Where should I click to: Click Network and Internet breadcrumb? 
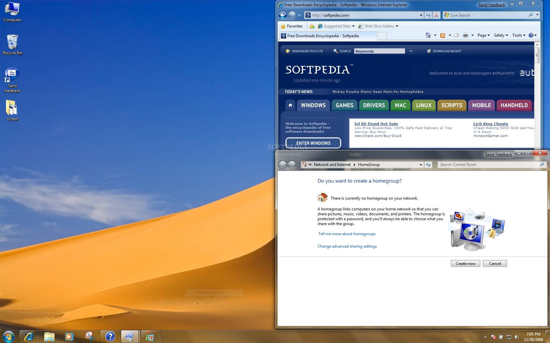(x=332, y=165)
